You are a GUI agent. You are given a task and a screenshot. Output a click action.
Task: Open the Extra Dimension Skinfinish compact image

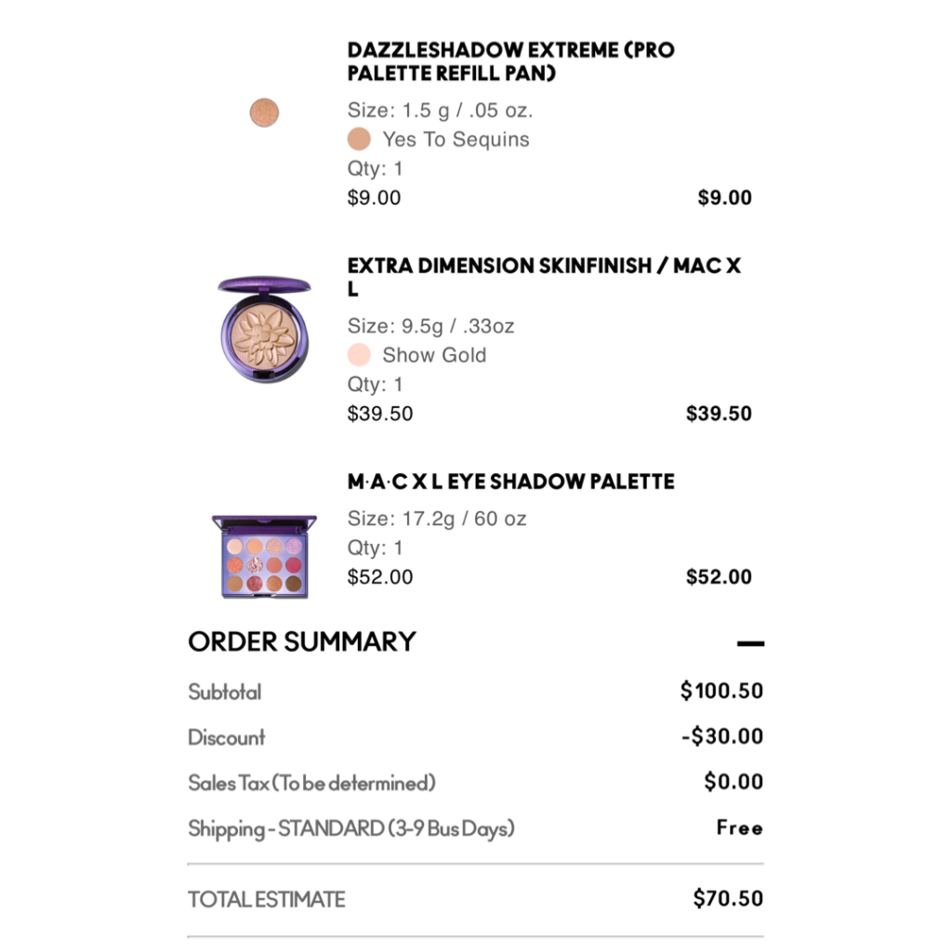[x=263, y=328]
